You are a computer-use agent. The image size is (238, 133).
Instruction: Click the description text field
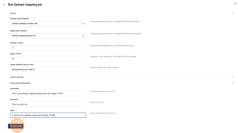point(48,93)
